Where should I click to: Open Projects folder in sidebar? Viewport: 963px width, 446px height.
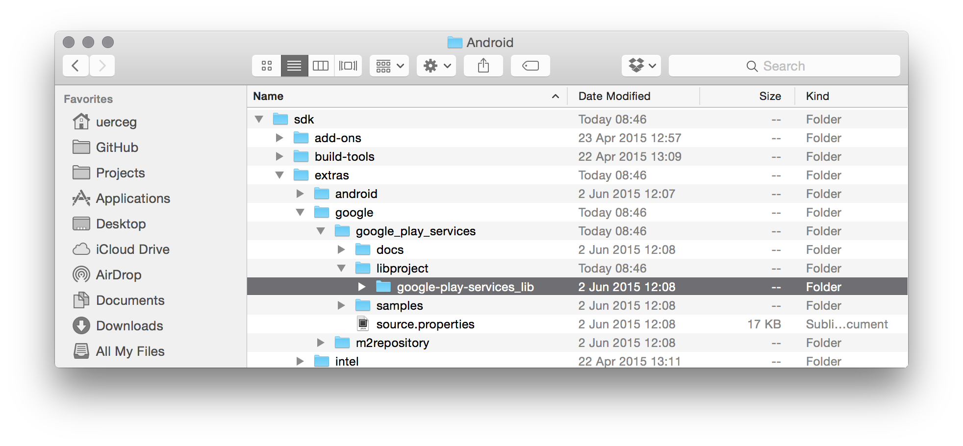[x=109, y=173]
